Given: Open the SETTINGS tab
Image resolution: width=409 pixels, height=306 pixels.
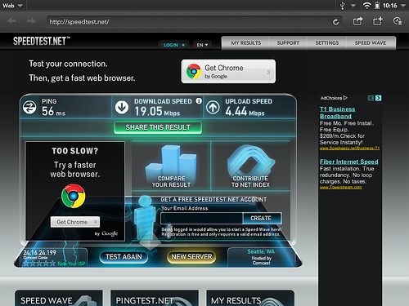Looking at the screenshot, I should pyautogui.click(x=327, y=43).
